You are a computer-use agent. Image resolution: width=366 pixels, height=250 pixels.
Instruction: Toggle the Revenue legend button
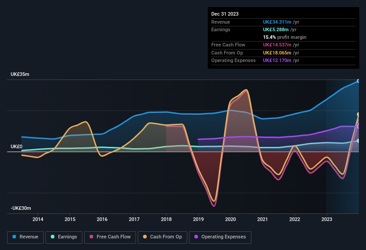[25, 237]
